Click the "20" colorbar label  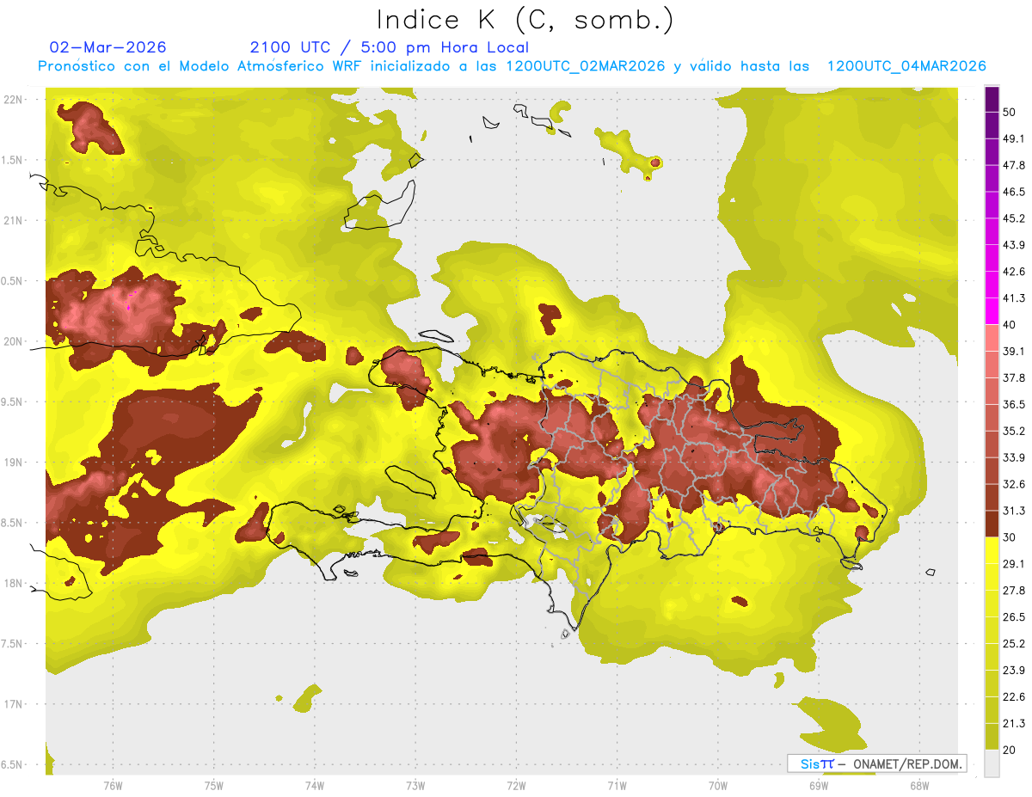pos(1010,751)
